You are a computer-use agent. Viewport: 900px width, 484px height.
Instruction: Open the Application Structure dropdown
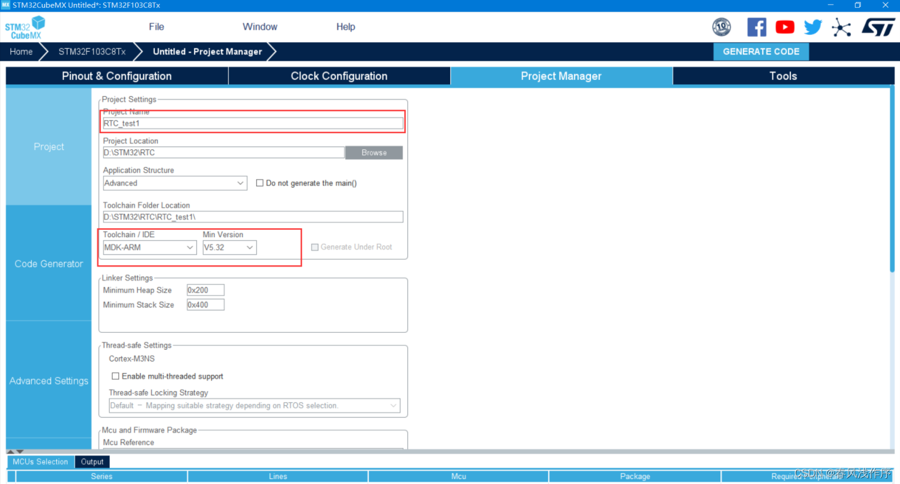(x=175, y=183)
